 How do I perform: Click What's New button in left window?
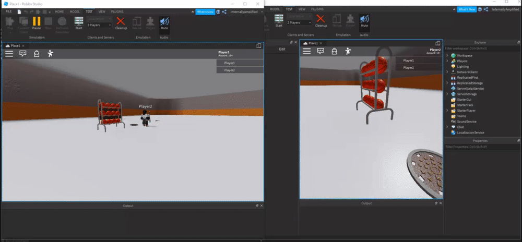tap(205, 12)
